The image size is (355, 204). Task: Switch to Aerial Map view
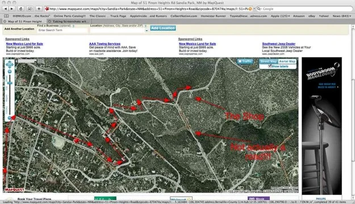coord(287,61)
